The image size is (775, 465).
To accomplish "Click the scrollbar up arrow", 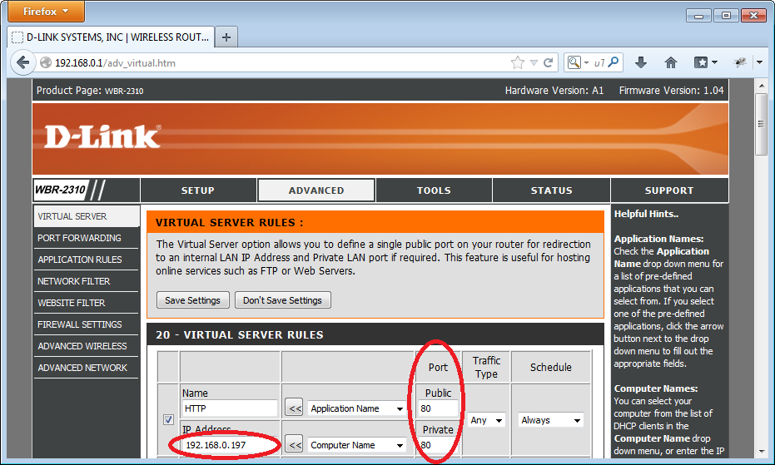I will pyautogui.click(x=761, y=86).
